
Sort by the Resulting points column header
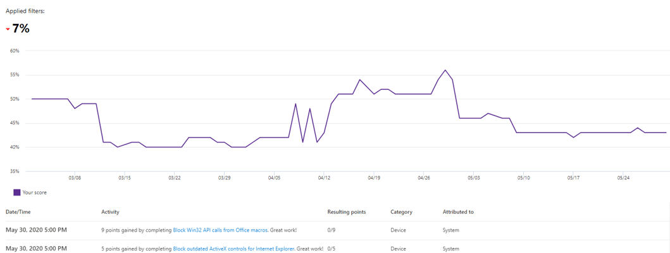click(x=346, y=212)
